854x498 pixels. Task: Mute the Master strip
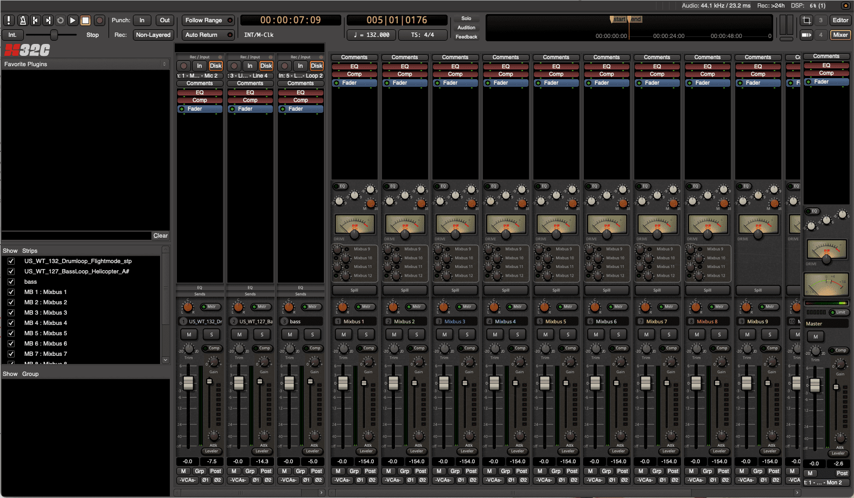click(x=815, y=336)
